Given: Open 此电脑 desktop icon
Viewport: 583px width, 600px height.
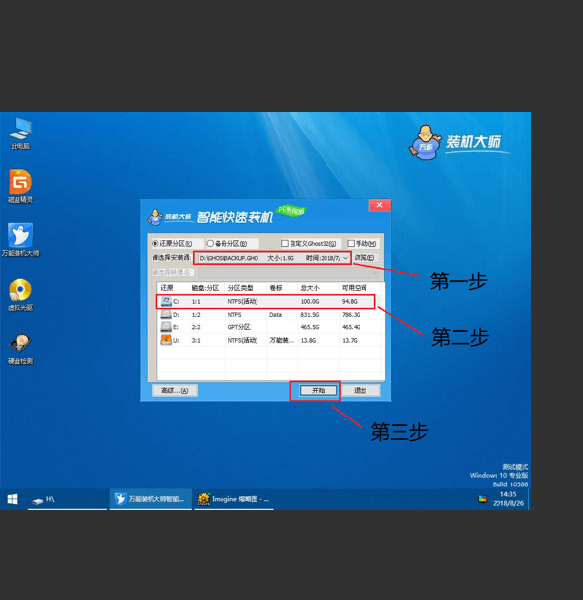Looking at the screenshot, I should pos(20,129).
